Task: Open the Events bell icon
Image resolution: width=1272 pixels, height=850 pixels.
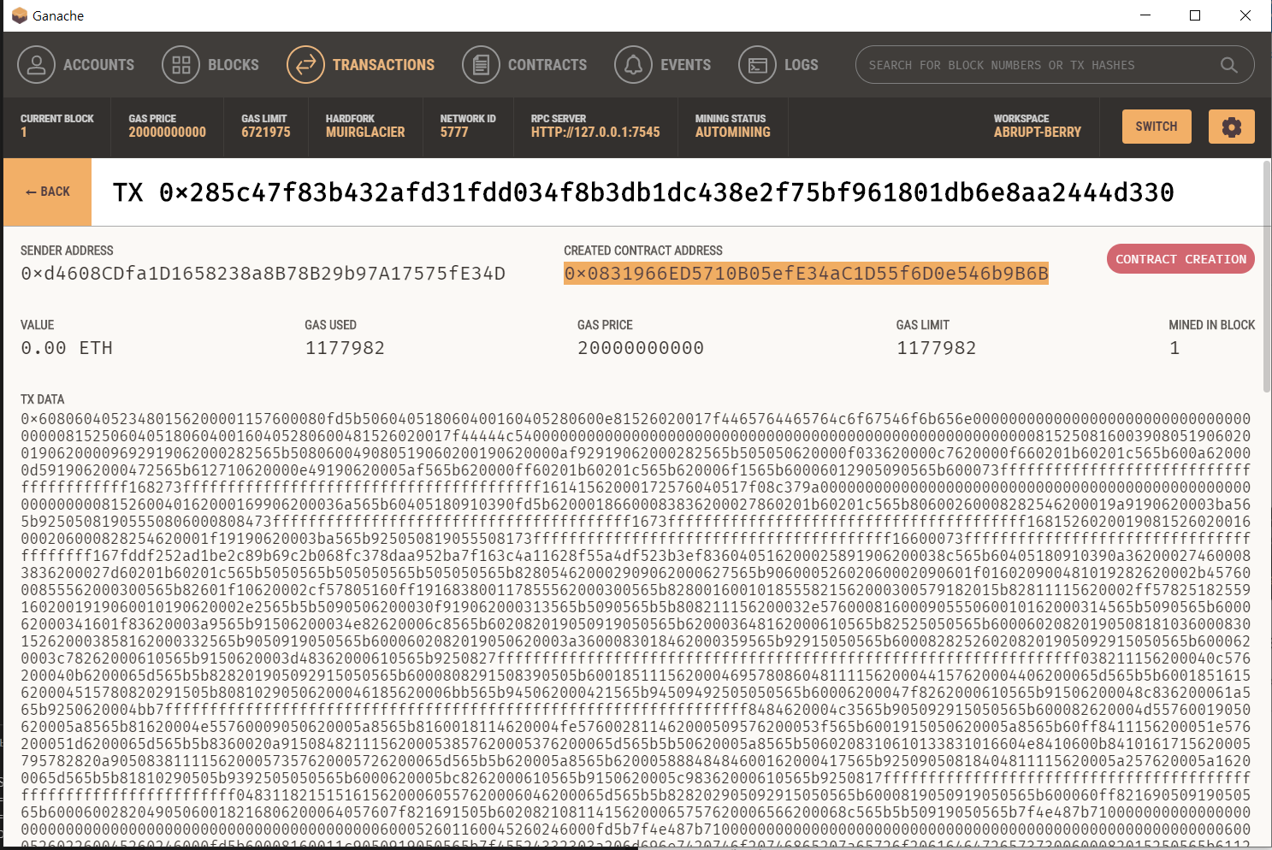Action: pyautogui.click(x=633, y=65)
